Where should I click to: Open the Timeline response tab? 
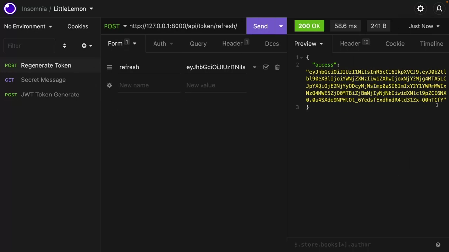(431, 44)
